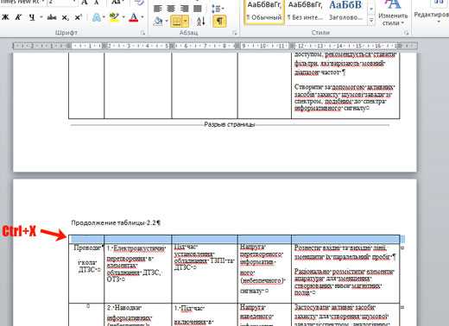The height and width of the screenshot is (326, 449).
Task: Apply red font color
Action: (x=134, y=17)
